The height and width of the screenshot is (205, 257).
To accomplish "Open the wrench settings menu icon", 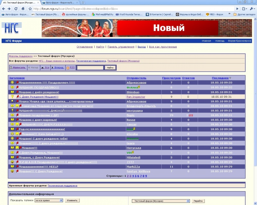I will pyautogui.click(x=252, y=9).
